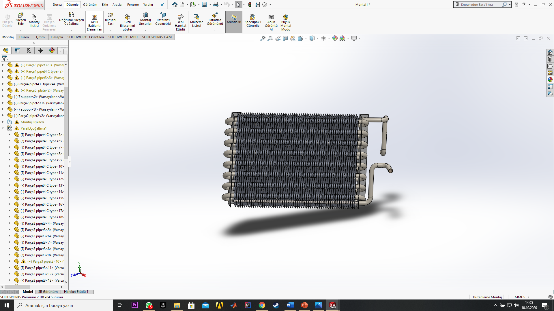The width and height of the screenshot is (554, 311).
Task: Open the DisplayManager color wheel tab
Action: point(52,51)
